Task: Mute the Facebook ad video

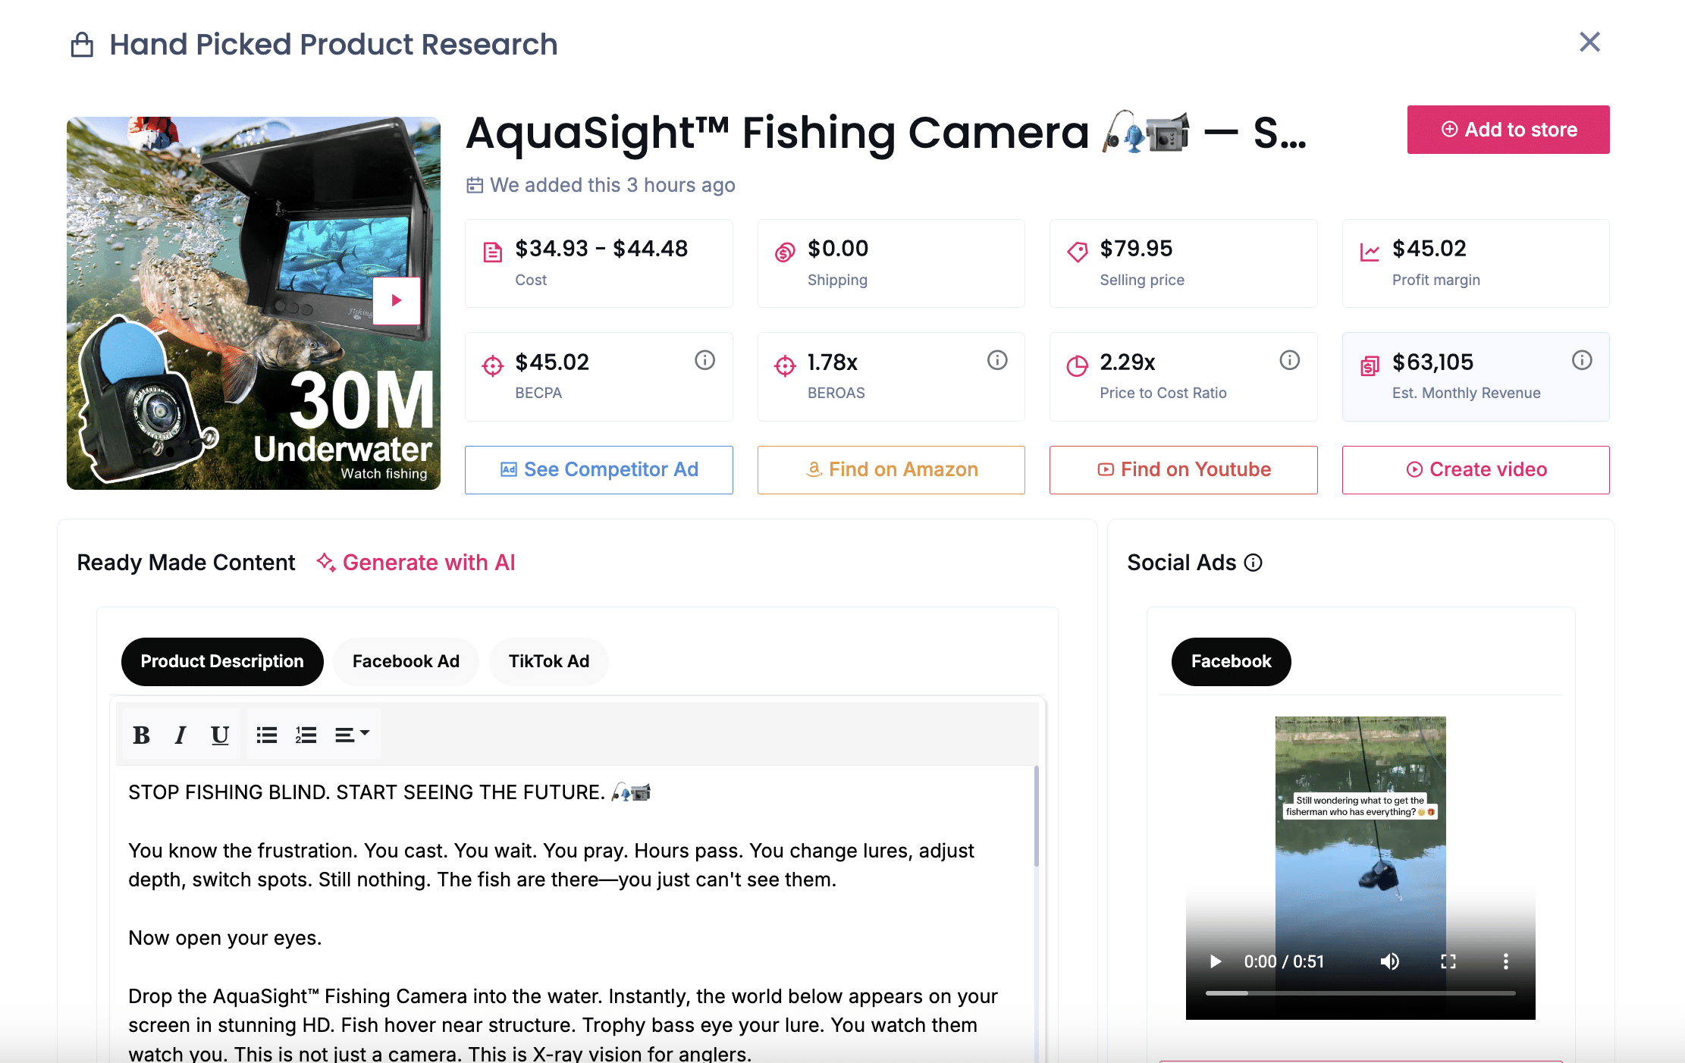Action: click(x=1390, y=961)
